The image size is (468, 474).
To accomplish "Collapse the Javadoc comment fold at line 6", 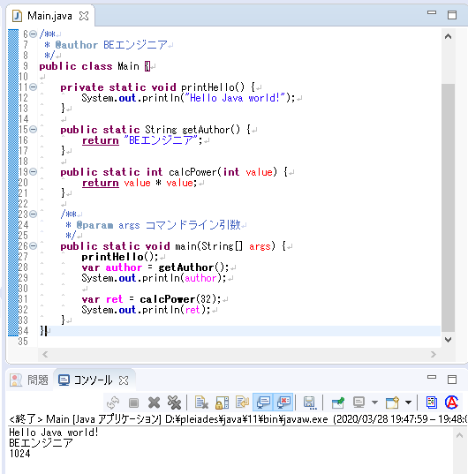I will [x=33, y=34].
